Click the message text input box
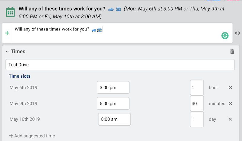This screenshot has height=141, width=242. click(x=122, y=33)
